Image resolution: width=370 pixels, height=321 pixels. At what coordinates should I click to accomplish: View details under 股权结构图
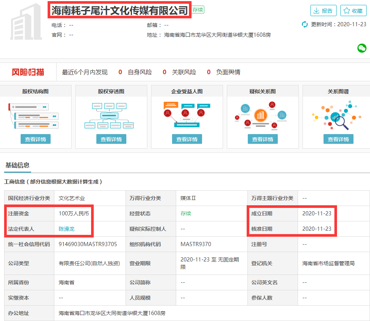tap(35, 139)
